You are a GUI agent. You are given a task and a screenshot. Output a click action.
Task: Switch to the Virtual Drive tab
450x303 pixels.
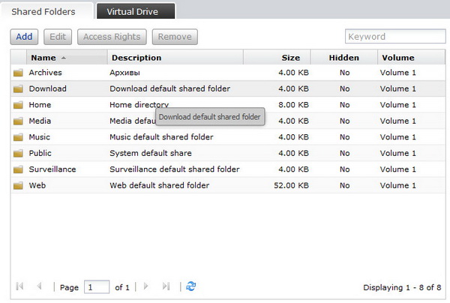coord(136,12)
